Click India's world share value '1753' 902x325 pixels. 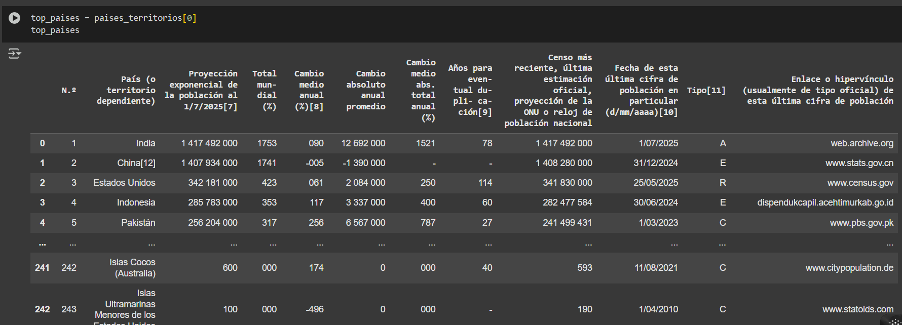click(267, 143)
